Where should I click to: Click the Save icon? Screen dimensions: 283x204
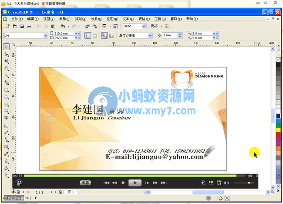pyautogui.click(x=22, y=26)
